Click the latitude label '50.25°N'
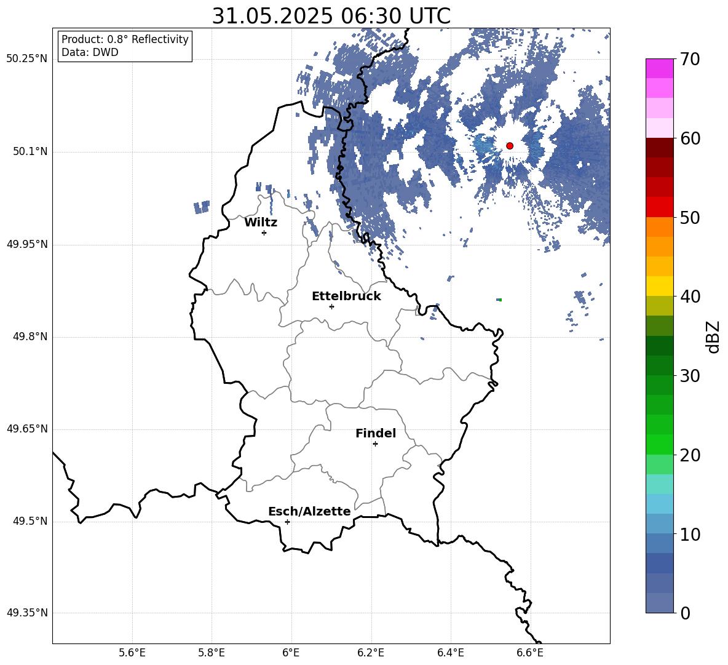The height and width of the screenshot is (665, 728). point(27,59)
